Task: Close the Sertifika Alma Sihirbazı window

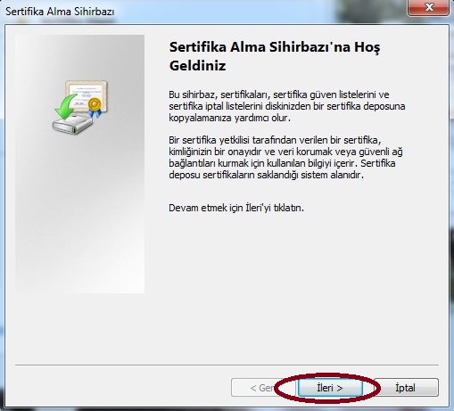Action: click(x=428, y=7)
